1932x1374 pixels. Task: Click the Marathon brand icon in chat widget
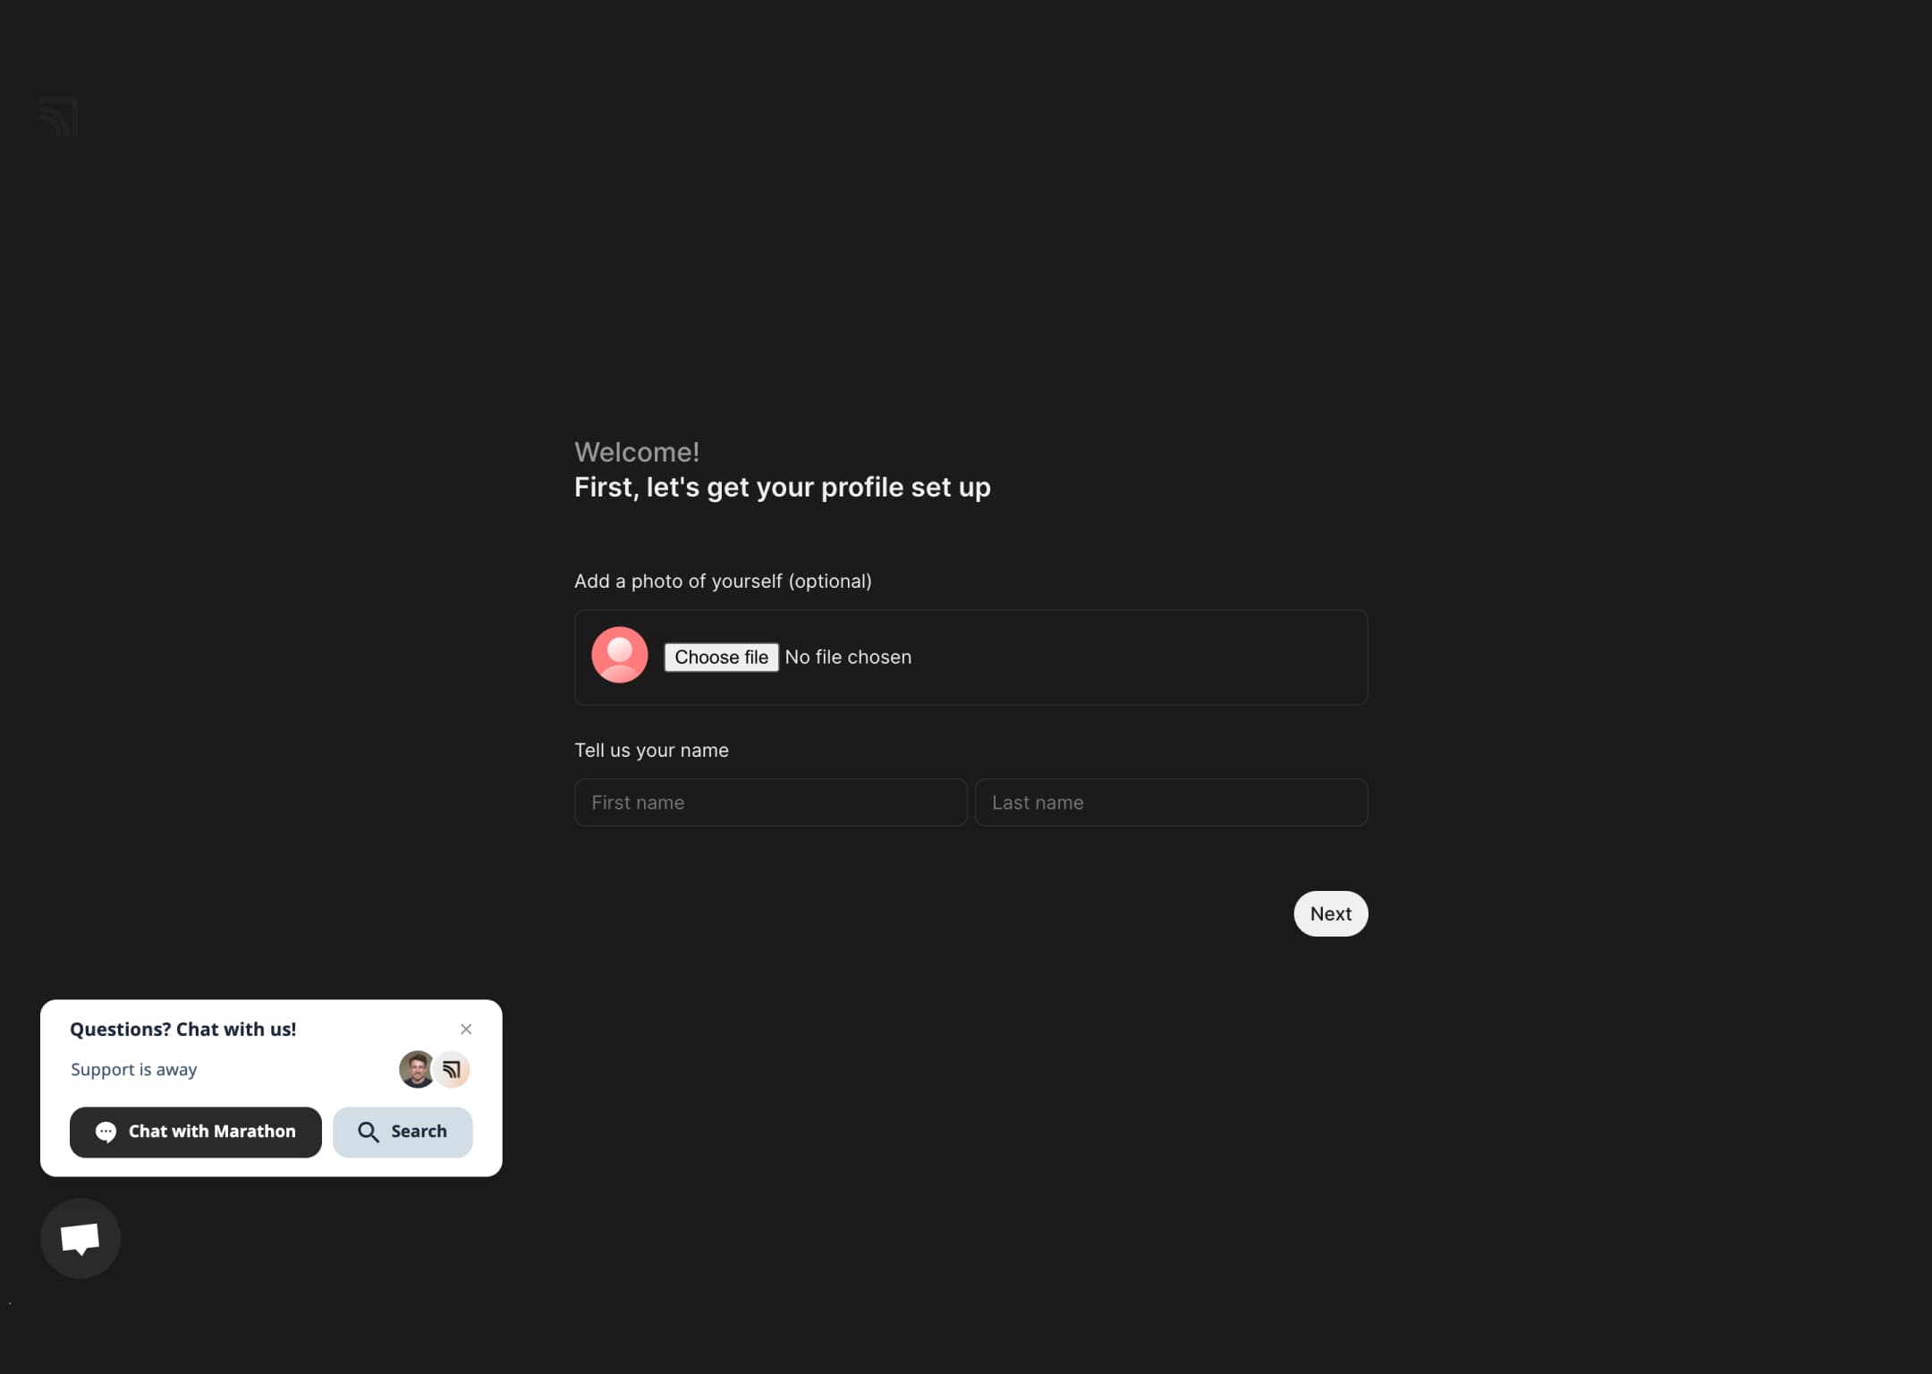tap(452, 1068)
